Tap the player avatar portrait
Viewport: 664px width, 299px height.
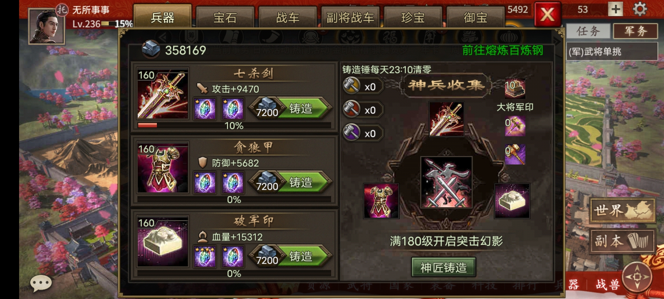coord(46,26)
